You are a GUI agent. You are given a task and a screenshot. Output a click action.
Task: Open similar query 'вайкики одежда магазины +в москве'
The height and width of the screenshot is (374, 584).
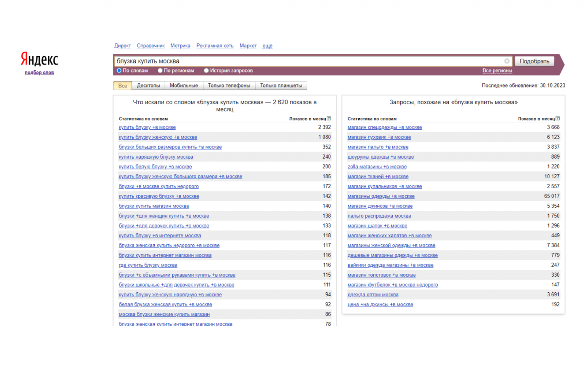pyautogui.click(x=391, y=265)
